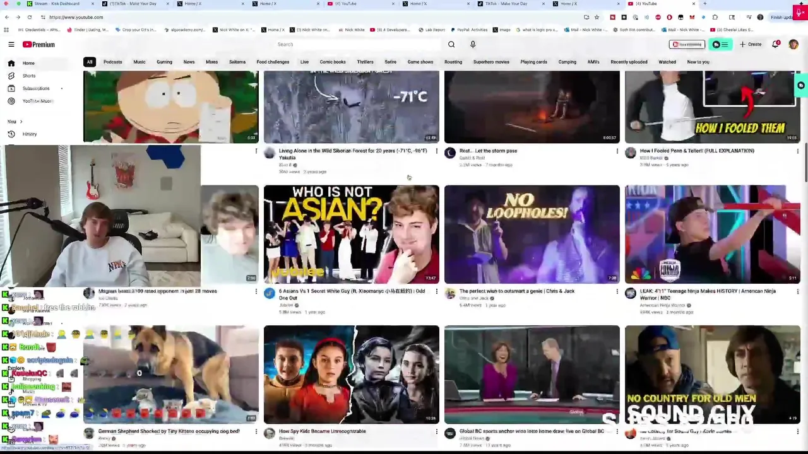Image resolution: width=808 pixels, height=454 pixels.
Task: Open the notifications bell
Action: tap(776, 44)
